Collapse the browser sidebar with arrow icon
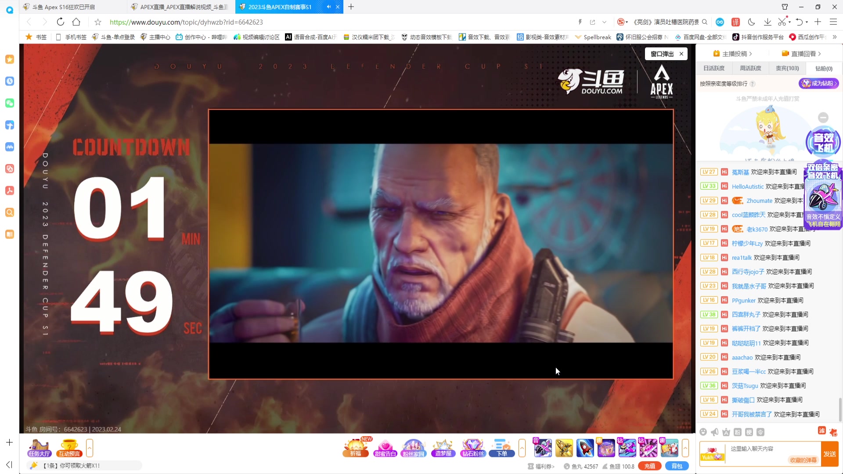The image size is (843, 474). (x=9, y=464)
